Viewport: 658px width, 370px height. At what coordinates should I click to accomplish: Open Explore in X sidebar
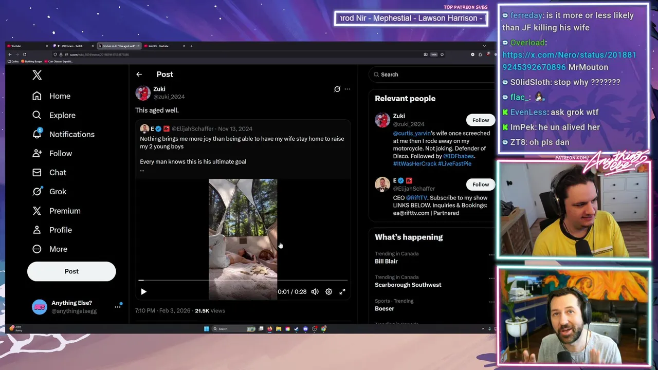click(x=54, y=115)
